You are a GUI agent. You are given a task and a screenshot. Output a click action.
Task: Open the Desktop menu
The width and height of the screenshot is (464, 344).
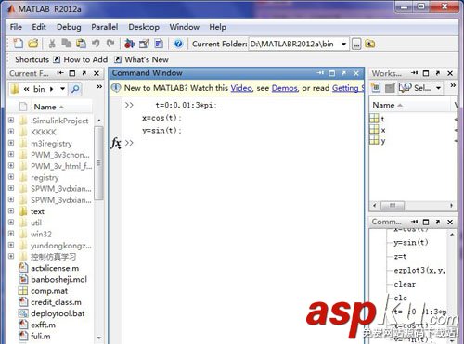[x=144, y=27]
